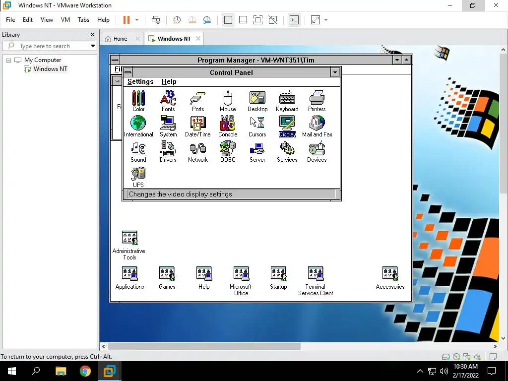Open the Color control panel icon
The image size is (508, 381).
coord(138,101)
